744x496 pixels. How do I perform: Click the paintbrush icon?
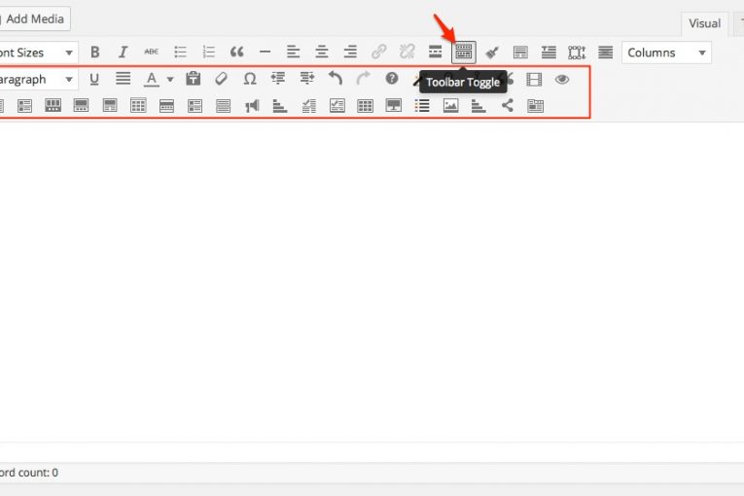click(492, 53)
